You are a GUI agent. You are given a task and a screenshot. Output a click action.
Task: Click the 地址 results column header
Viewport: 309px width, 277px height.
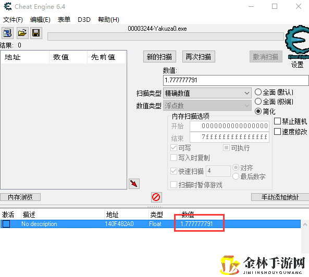tap(24, 57)
